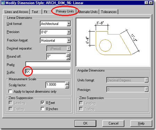Click the Cancel button
The image size is (156, 130).
point(113,123)
